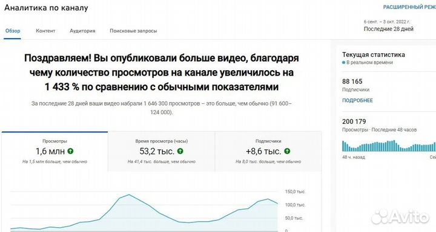Screen dimensions: 436x232
Task: Click В реальном времени label
Action: pos(369,63)
